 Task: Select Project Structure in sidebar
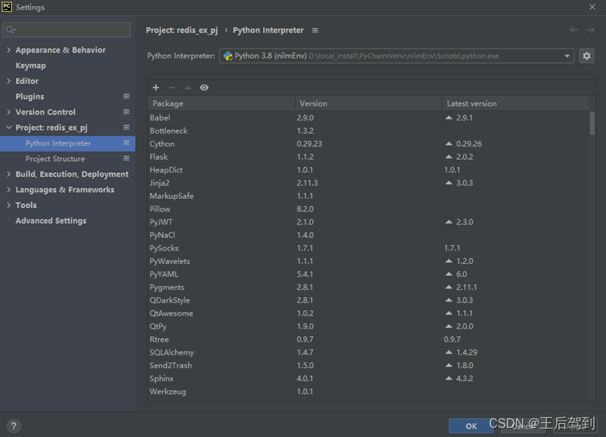pyautogui.click(x=68, y=159)
